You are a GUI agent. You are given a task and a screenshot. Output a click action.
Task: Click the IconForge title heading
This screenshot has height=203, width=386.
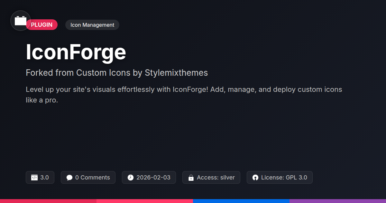point(76,52)
